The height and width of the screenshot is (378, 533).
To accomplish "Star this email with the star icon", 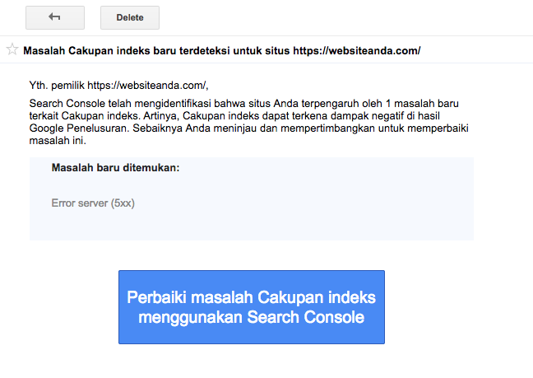I will 12,49.
